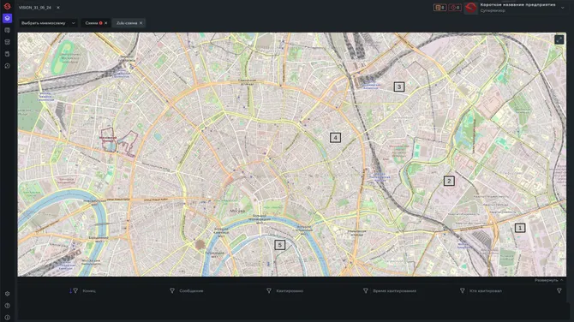Open the orange warnings counter badge

(x=439, y=8)
